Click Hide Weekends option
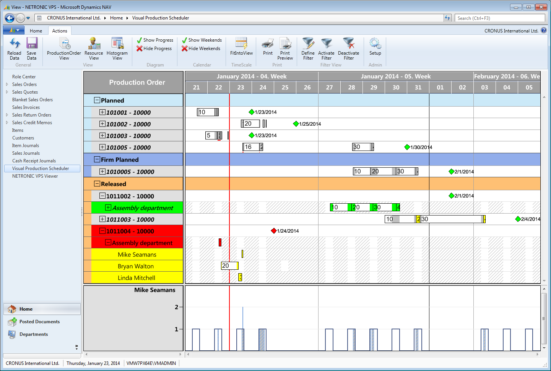Screen dimensions: 551x371 tap(201, 49)
